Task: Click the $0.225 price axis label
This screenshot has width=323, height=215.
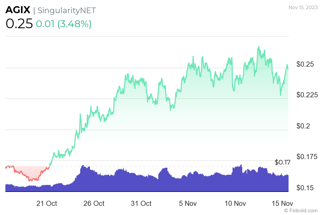Action: pos(307,95)
